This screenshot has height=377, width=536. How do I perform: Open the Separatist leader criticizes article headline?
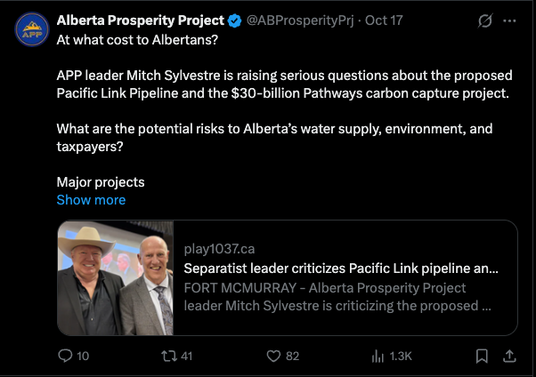(341, 269)
